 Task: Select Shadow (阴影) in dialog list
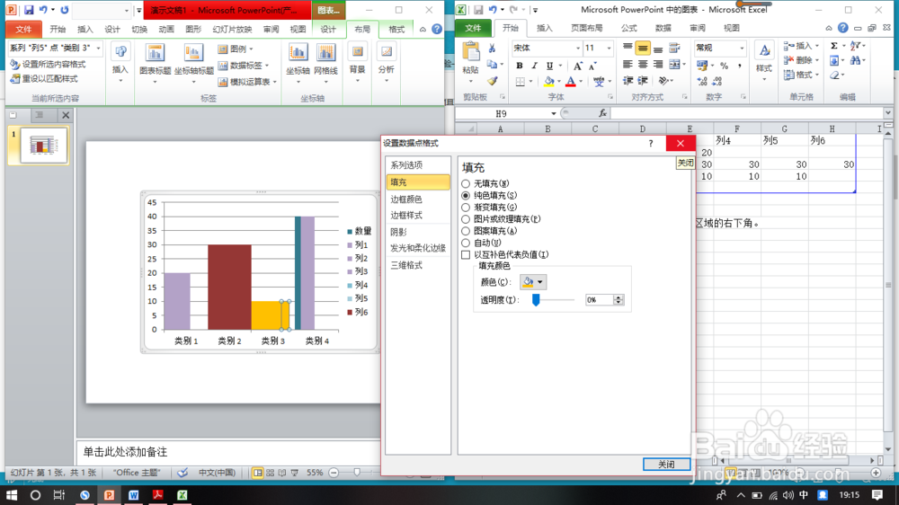(x=417, y=232)
